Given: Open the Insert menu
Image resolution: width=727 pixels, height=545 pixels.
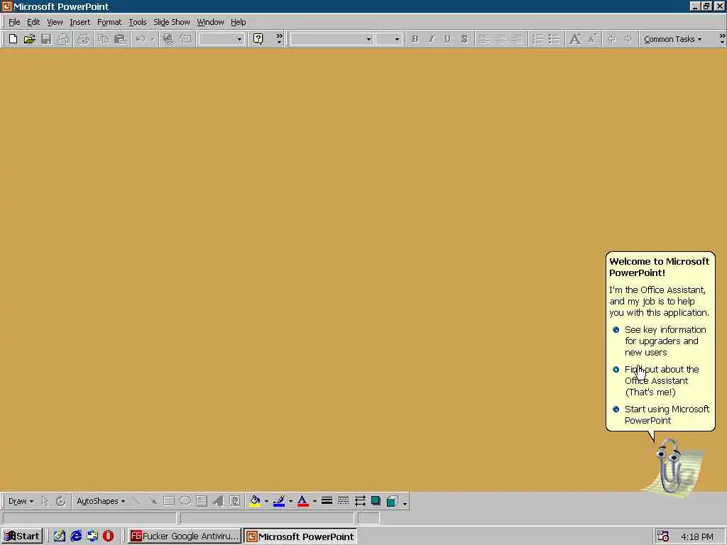Looking at the screenshot, I should (x=80, y=22).
